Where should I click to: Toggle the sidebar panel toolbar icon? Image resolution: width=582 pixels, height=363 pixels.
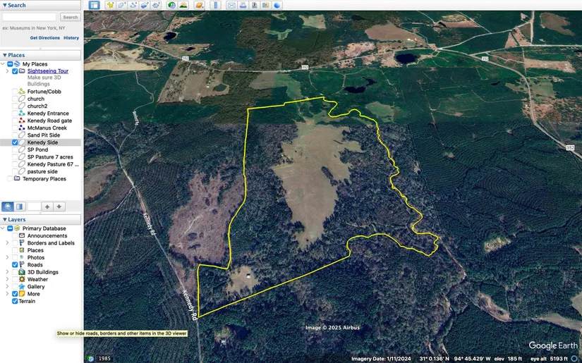coord(95,5)
